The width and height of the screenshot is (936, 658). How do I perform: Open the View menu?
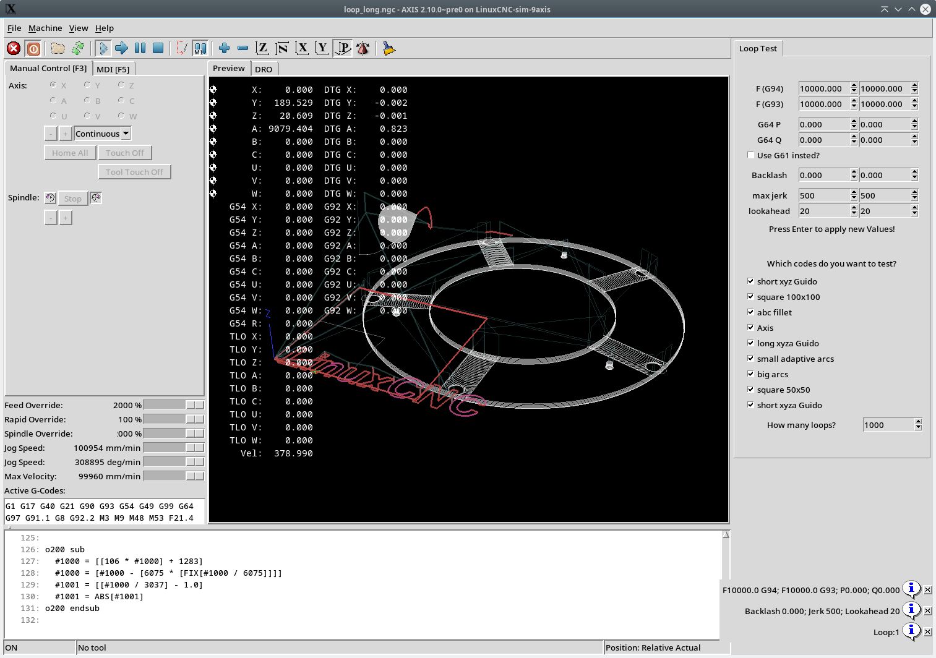[79, 28]
